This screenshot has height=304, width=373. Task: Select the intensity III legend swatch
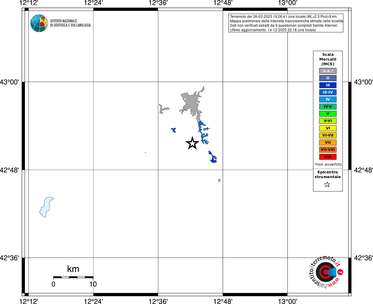pos(328,85)
